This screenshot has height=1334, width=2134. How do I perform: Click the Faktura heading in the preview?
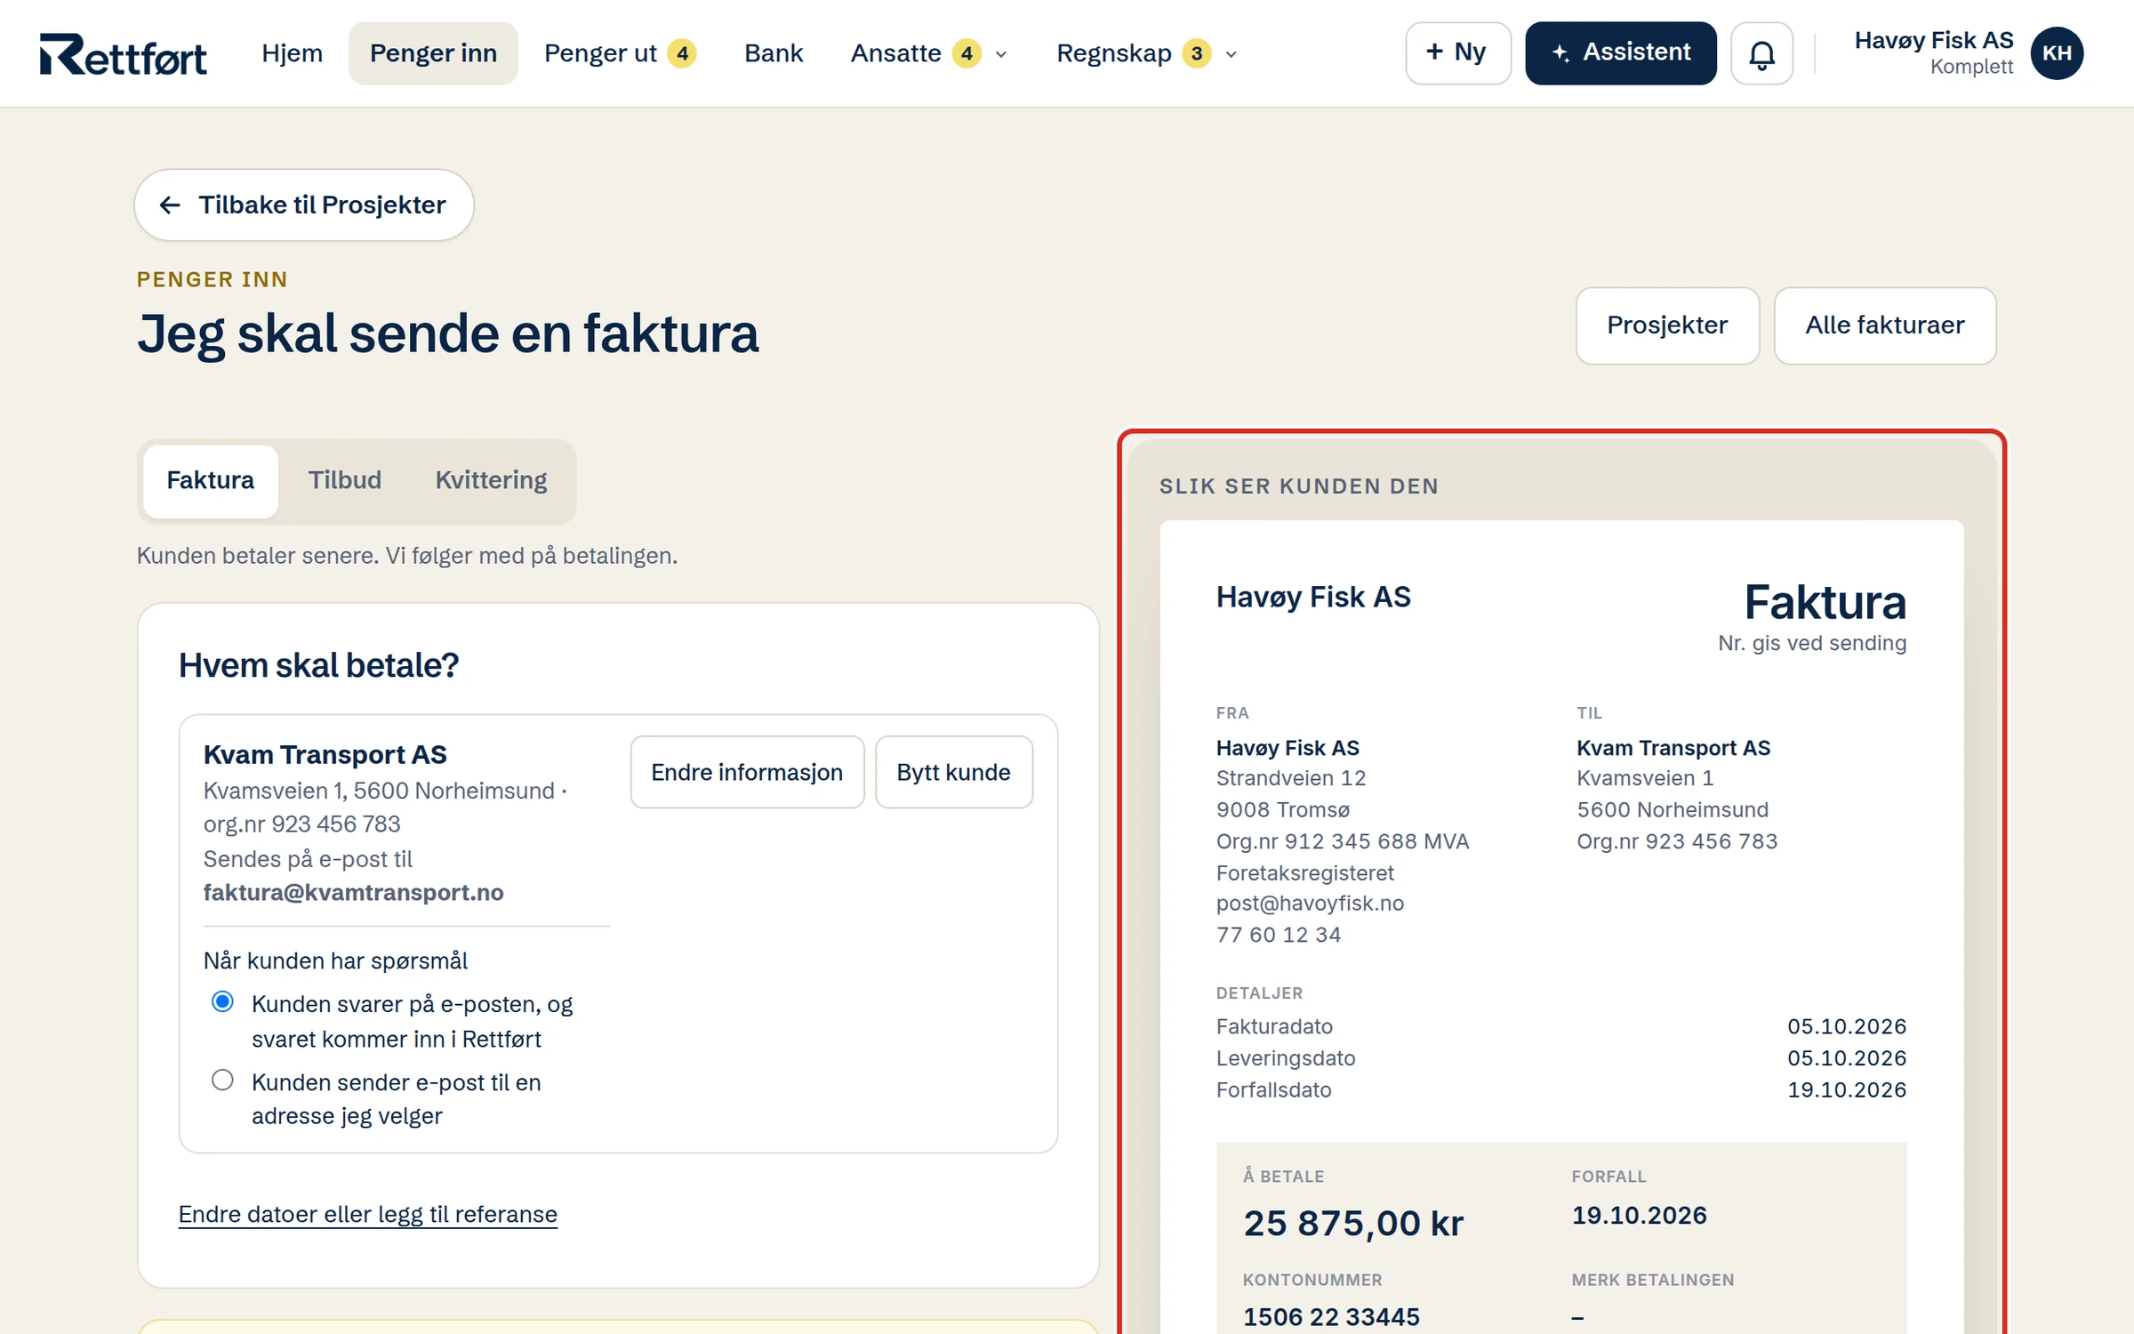1825,602
